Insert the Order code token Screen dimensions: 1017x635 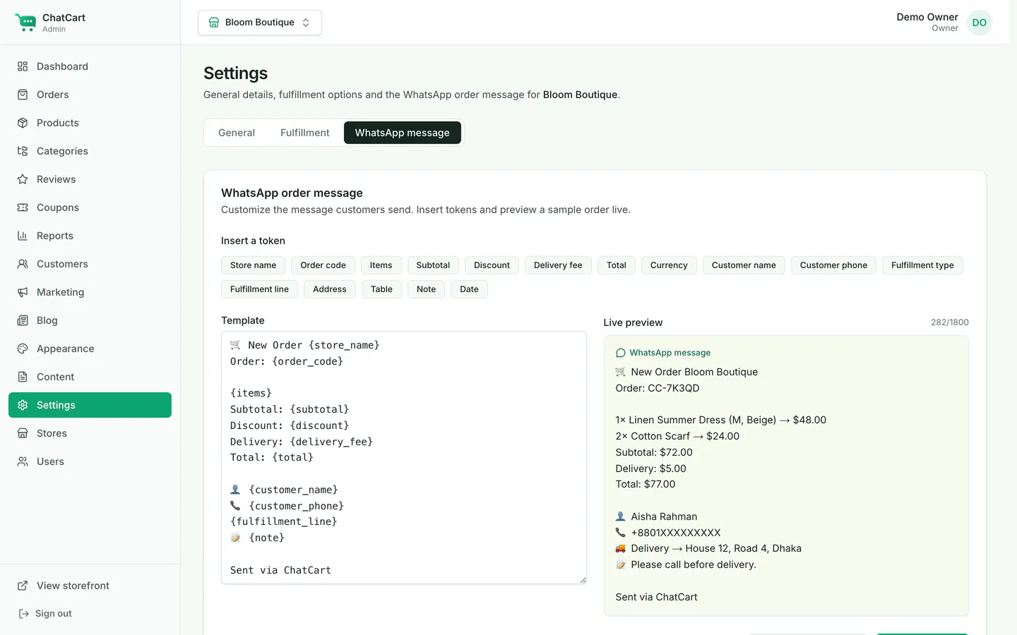pyautogui.click(x=323, y=265)
